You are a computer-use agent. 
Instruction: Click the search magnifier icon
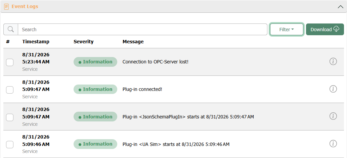coord(11,30)
